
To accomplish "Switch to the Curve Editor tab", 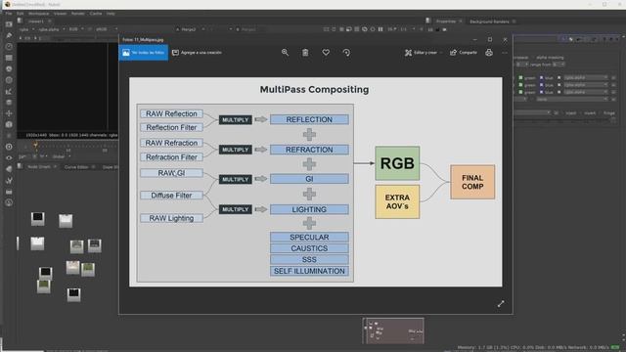I will 76,167.
